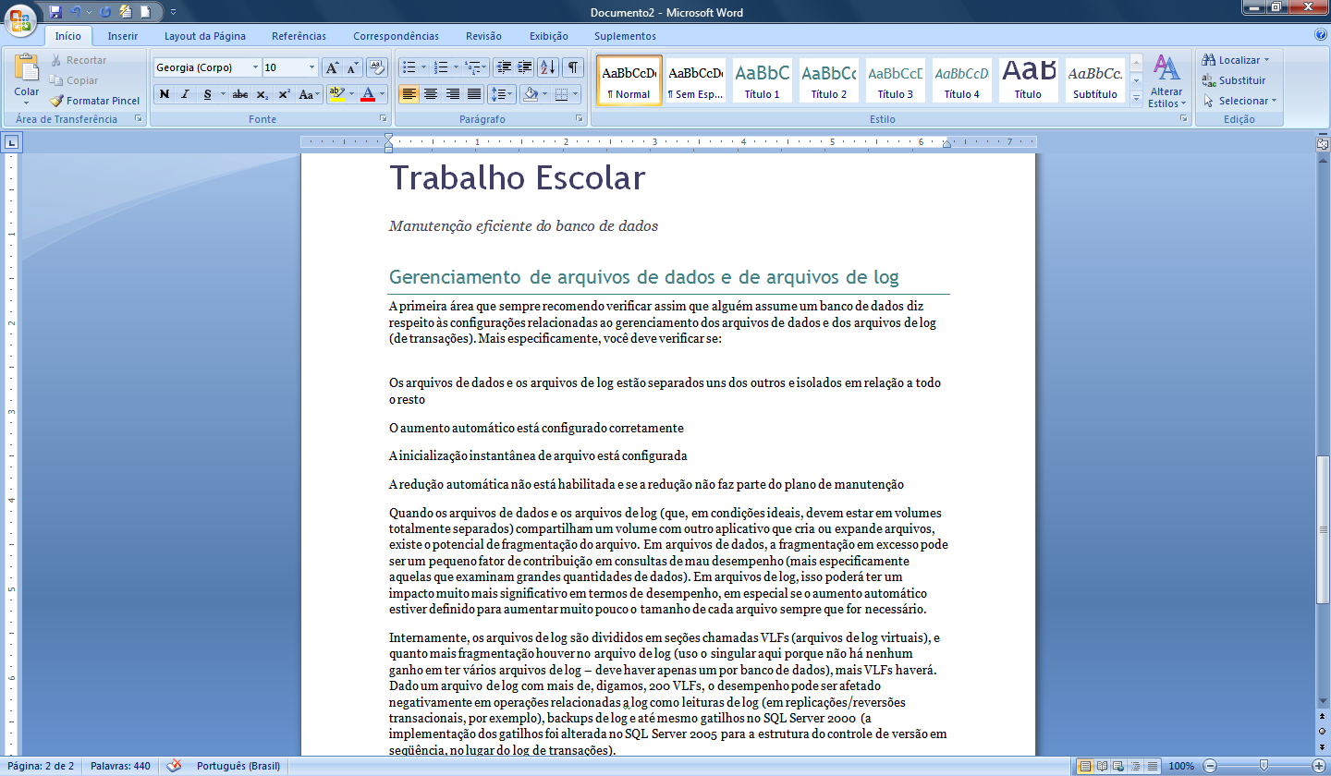Open Localizar find tool

pos(1236,60)
